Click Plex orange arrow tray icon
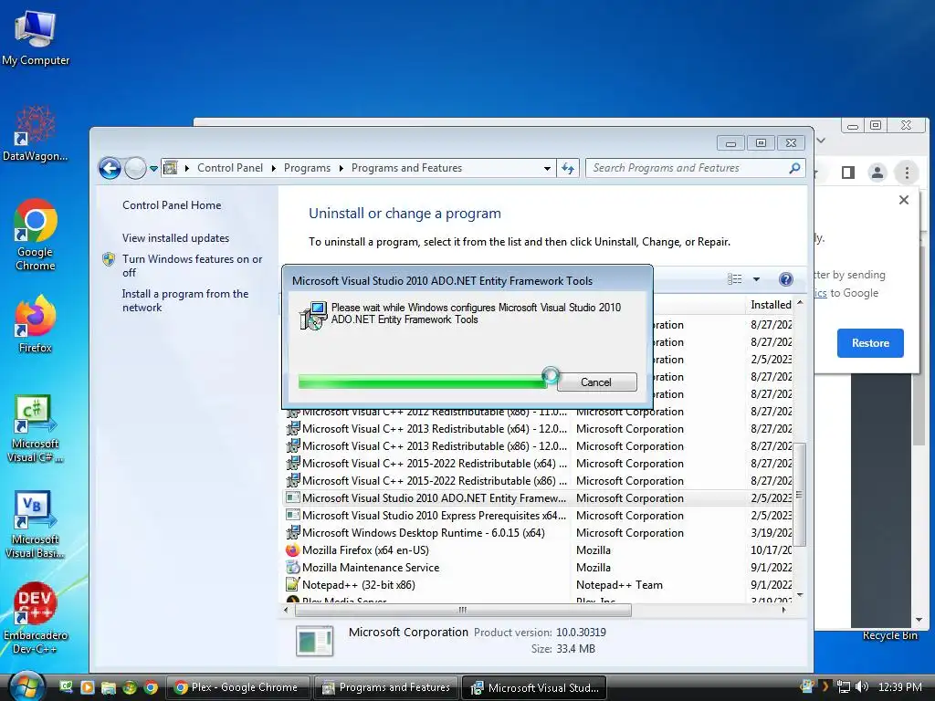 click(825, 686)
